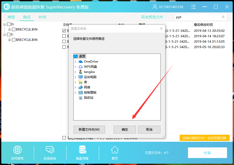Uncheck file row dated 2019-04-13 20:35:02
The width and height of the screenshot is (234, 165).
click(x=64, y=31)
